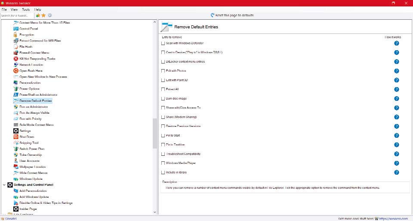Select Run As Always Visible item
Viewport: 413px width, 221px height.
click(x=34, y=113)
